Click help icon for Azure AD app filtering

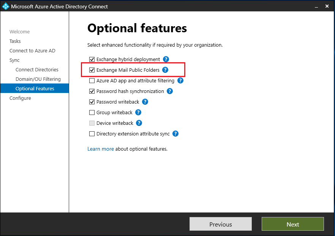pos(180,80)
